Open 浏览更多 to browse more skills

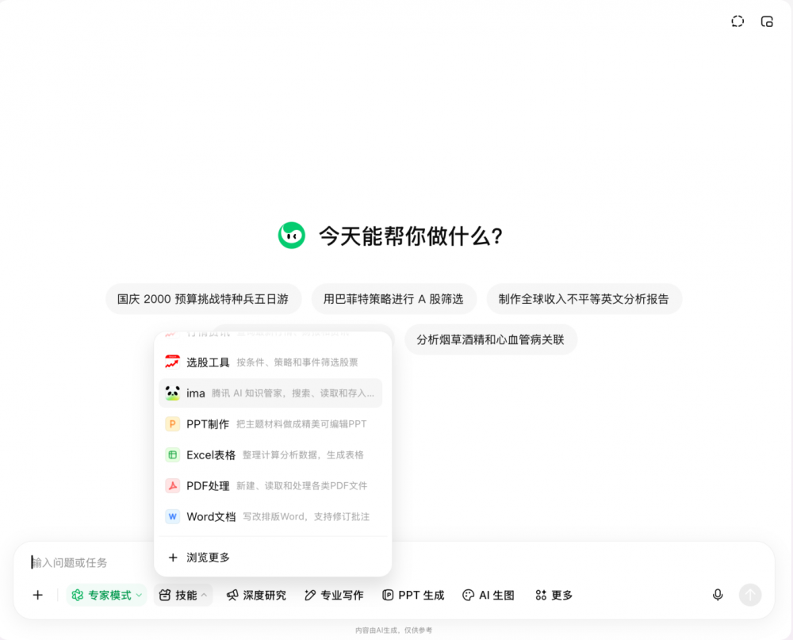point(270,558)
